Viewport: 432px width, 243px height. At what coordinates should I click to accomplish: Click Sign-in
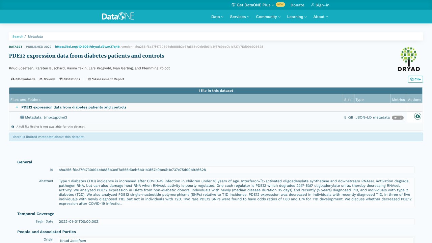pos(320,5)
